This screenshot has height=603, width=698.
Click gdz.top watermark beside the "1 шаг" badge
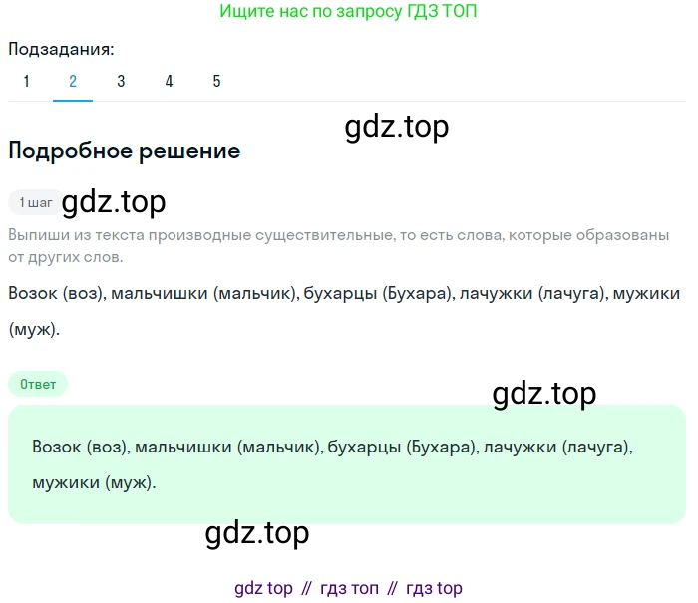[114, 202]
